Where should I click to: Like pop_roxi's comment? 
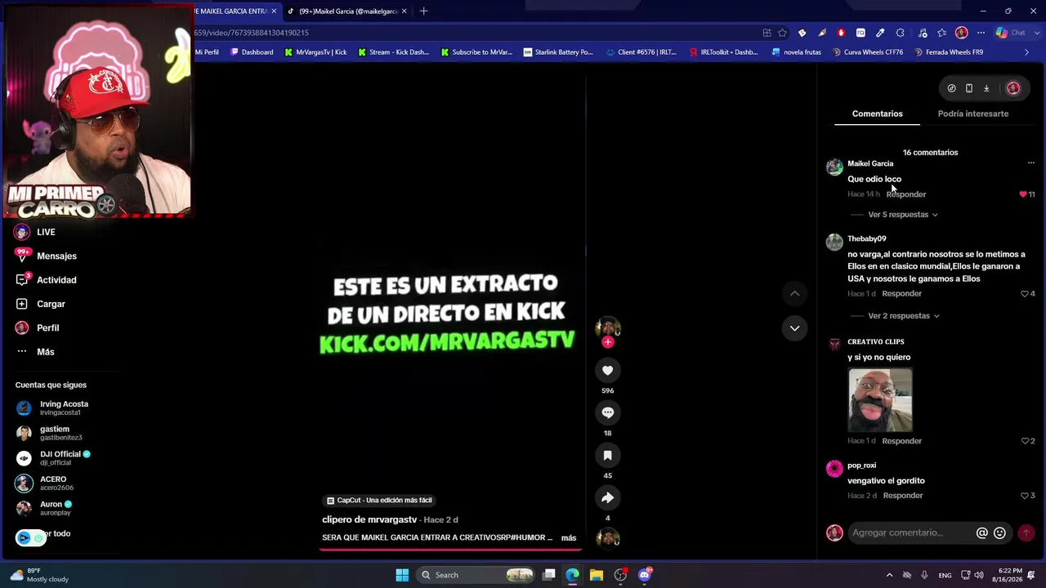pos(1025,496)
